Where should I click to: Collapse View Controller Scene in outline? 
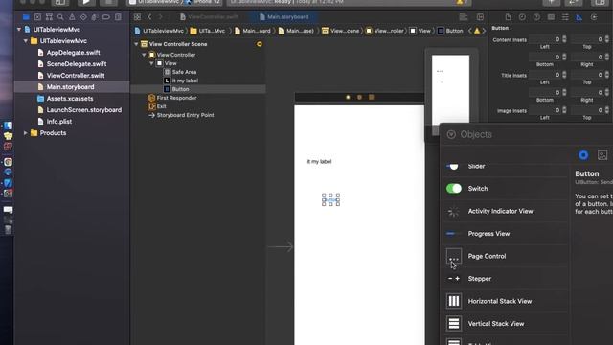click(136, 44)
